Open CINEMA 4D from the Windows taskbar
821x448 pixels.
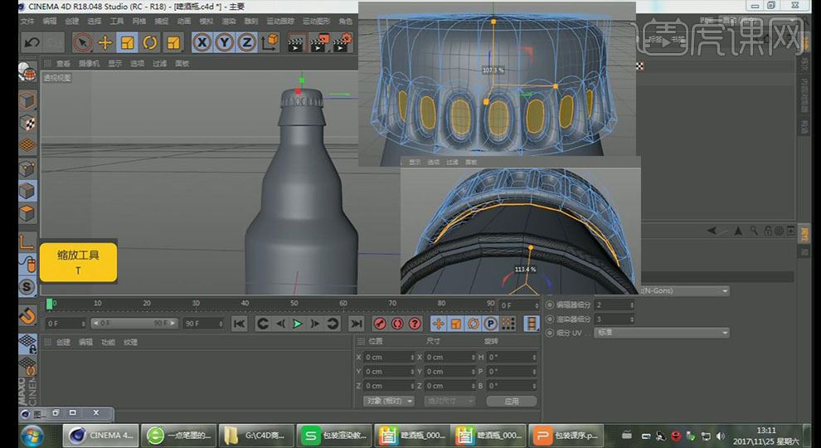100,435
